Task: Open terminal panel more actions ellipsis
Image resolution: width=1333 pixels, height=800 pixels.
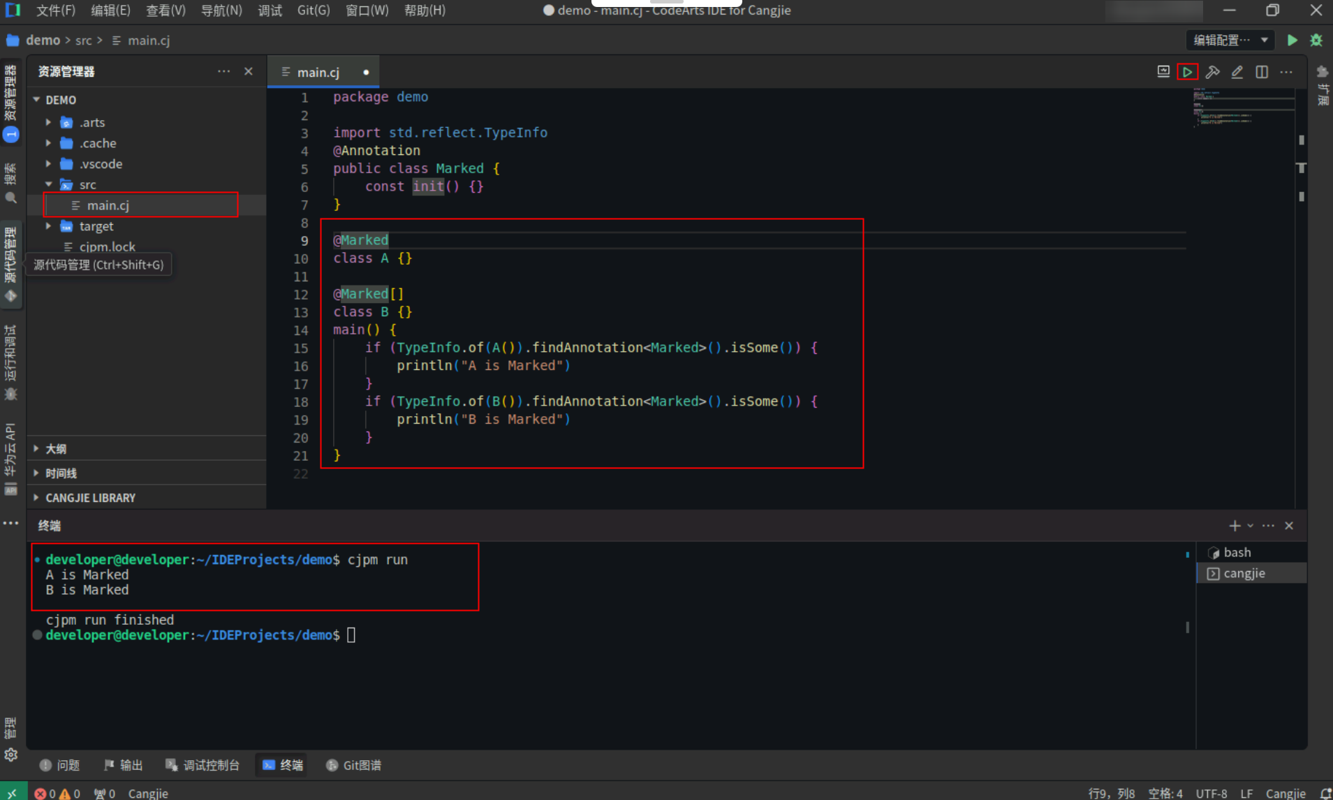Action: tap(1268, 526)
